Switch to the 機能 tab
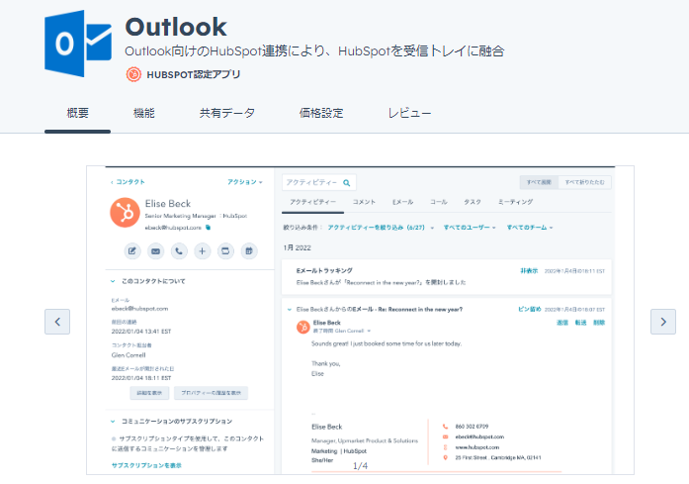The image size is (689, 484). [x=144, y=113]
